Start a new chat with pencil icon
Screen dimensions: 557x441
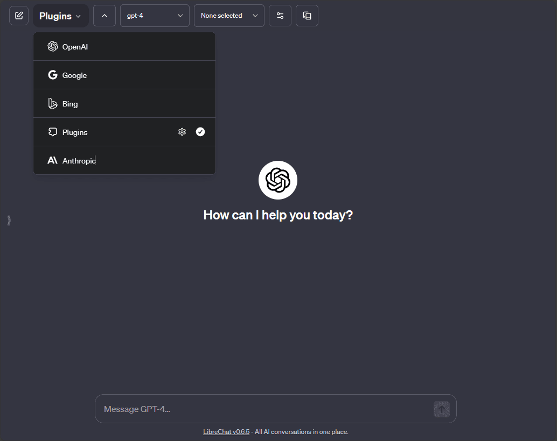coord(19,16)
